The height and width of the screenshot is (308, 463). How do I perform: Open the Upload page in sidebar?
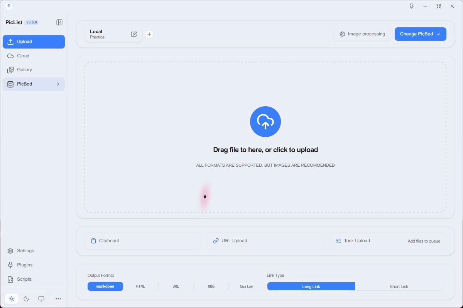(34, 42)
